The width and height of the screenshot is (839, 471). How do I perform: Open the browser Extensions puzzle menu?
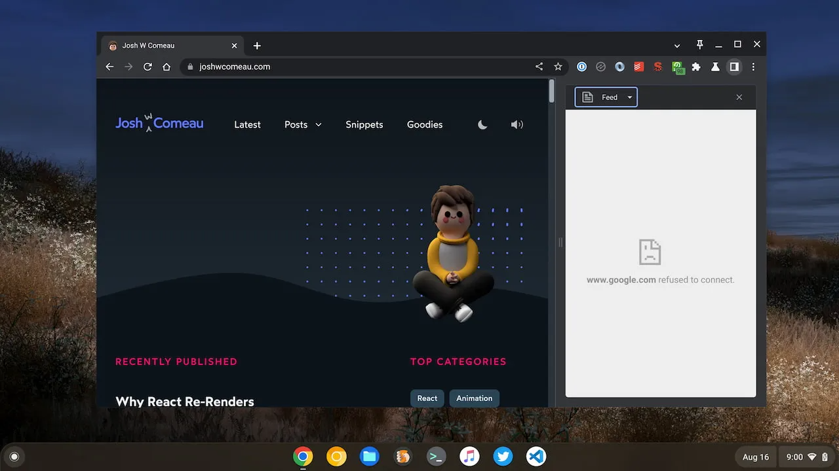(696, 66)
